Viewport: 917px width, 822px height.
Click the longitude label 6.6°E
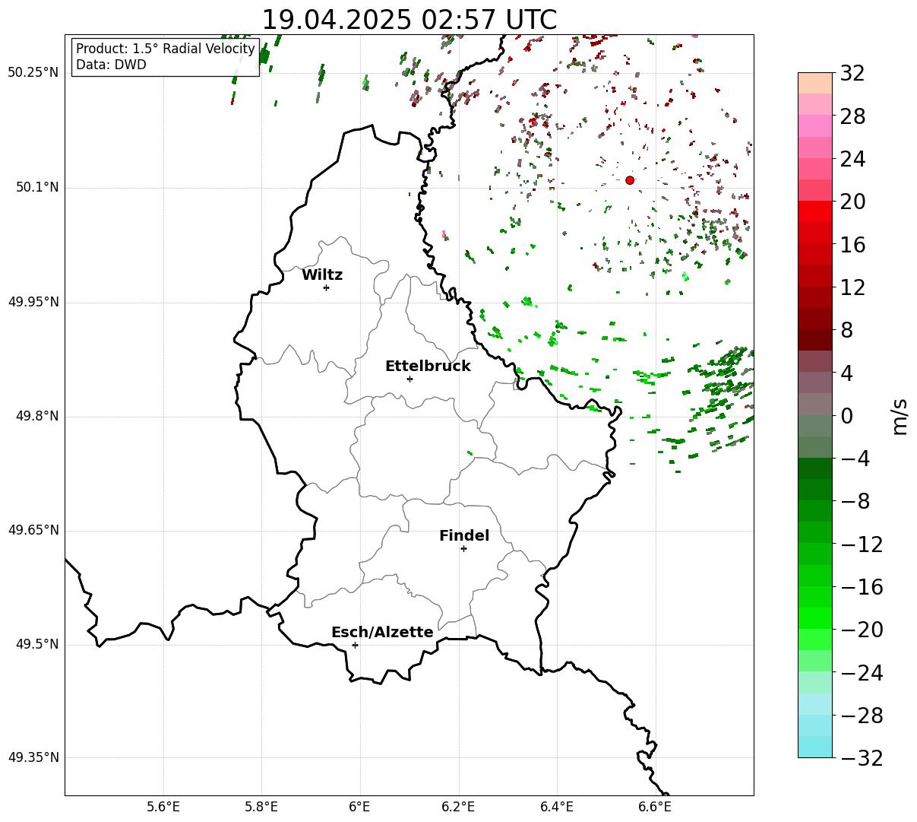coord(655,806)
